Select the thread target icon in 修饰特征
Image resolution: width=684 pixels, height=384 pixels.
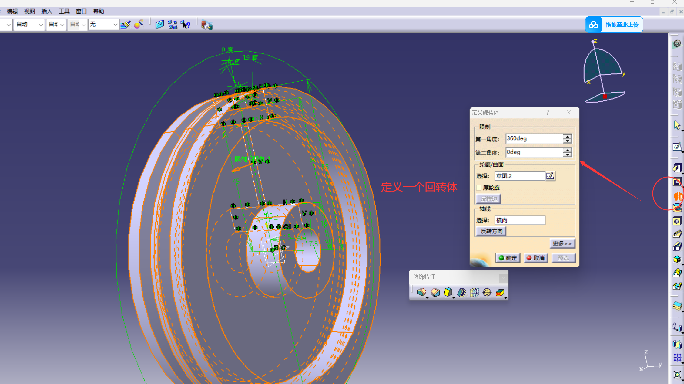click(487, 292)
